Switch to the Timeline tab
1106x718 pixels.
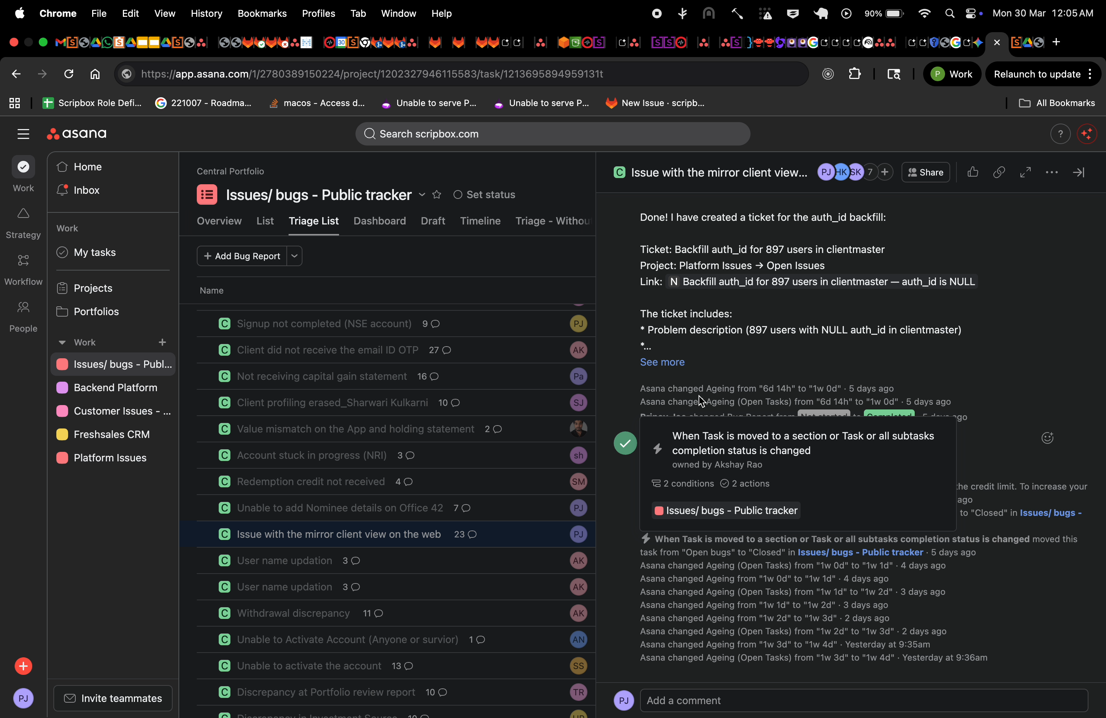pos(480,220)
